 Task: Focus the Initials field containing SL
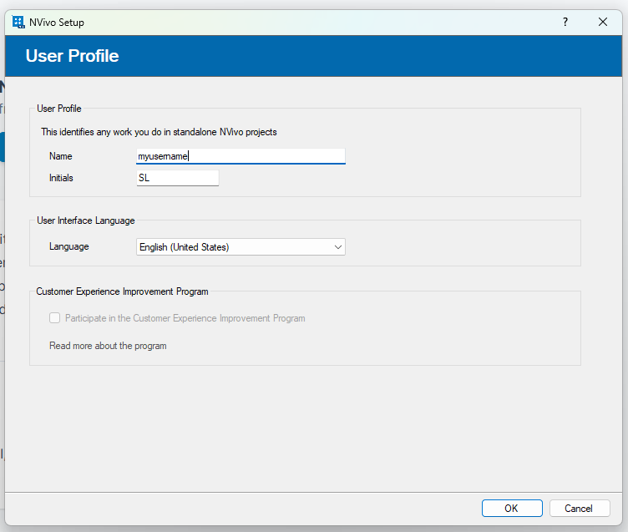(177, 178)
